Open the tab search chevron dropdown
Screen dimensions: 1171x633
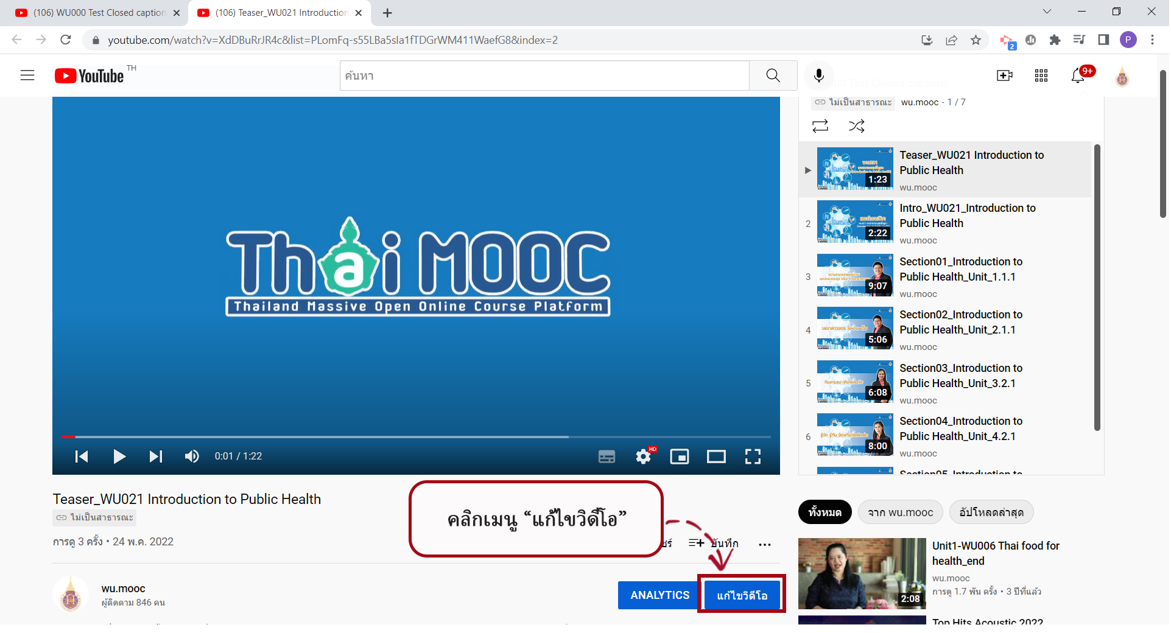pos(1047,12)
